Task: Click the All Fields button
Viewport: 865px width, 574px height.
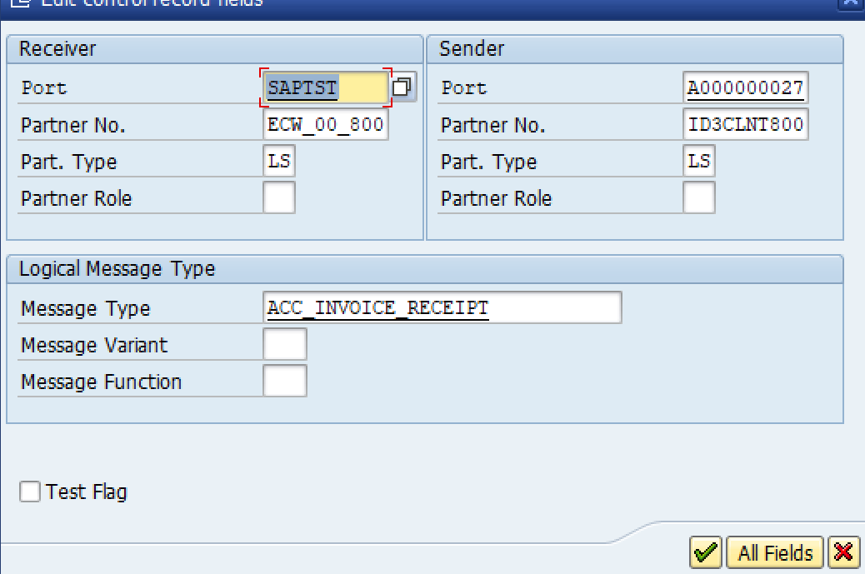Action: [x=775, y=552]
